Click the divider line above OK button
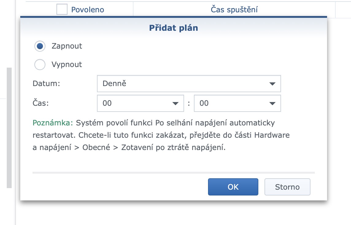Image resolution: width=351 pixels, height=225 pixels. (174, 172)
